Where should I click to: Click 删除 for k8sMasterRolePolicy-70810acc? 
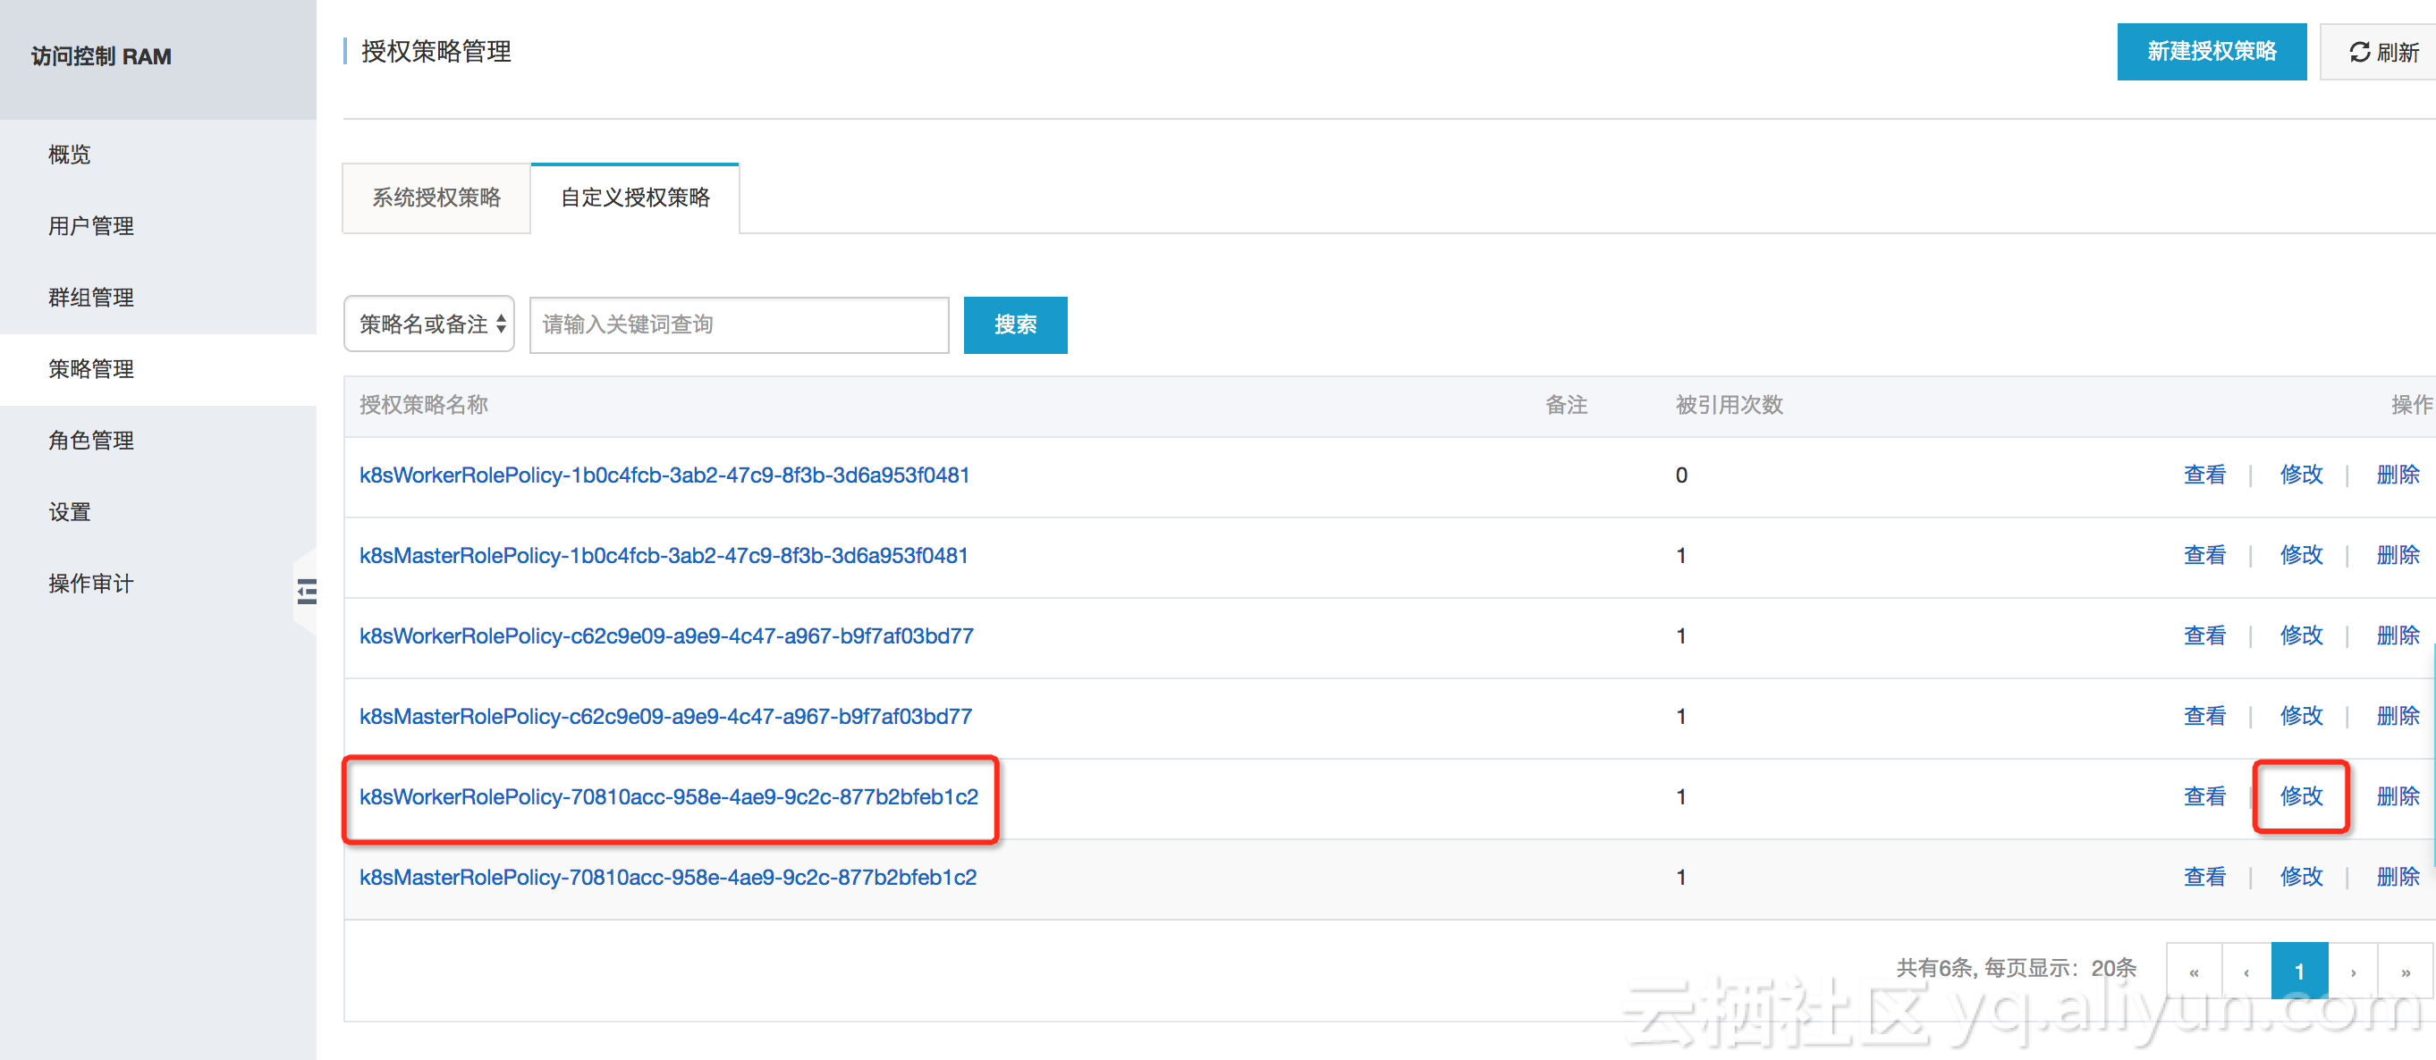2398,877
